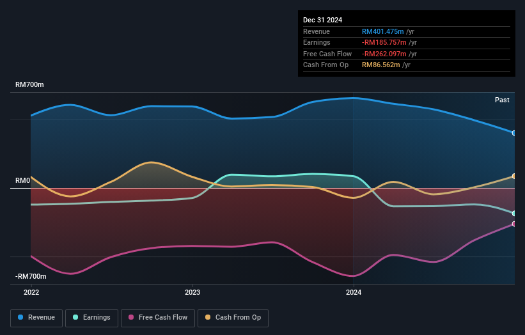Click the orange Cash From Op endpoint marker
The height and width of the screenshot is (335, 525).
point(514,176)
